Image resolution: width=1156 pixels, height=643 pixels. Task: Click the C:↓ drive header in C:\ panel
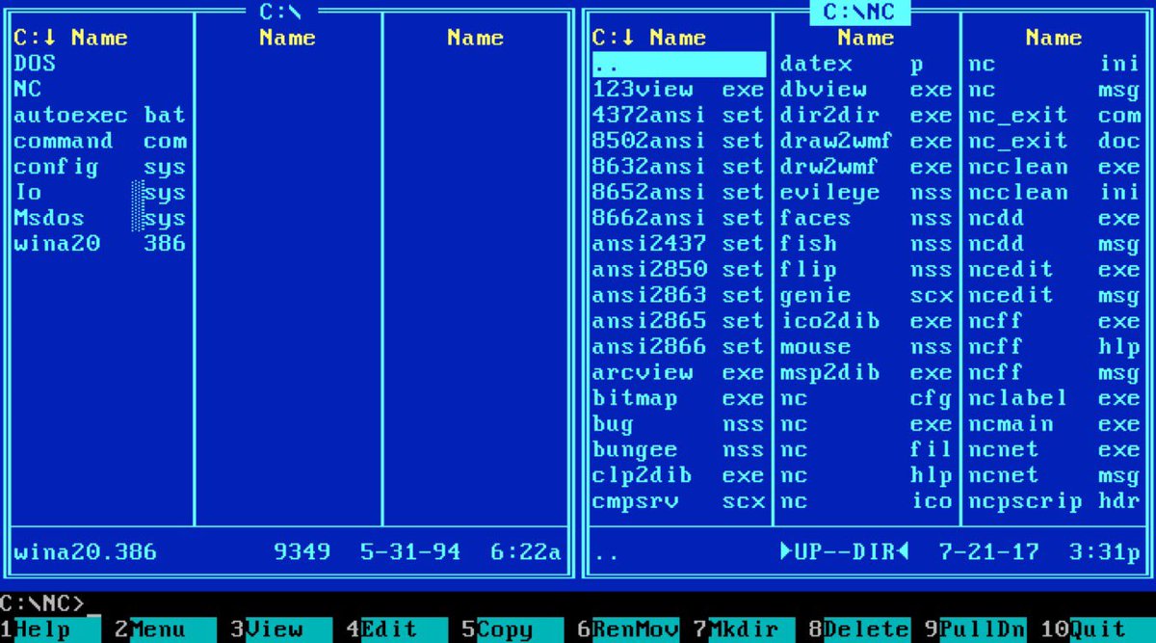click(x=36, y=38)
